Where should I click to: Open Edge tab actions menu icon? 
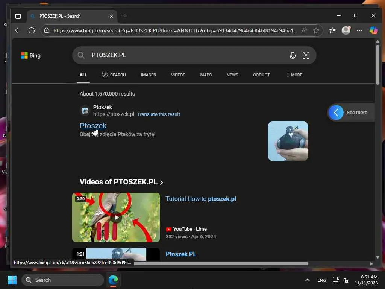pos(18,16)
